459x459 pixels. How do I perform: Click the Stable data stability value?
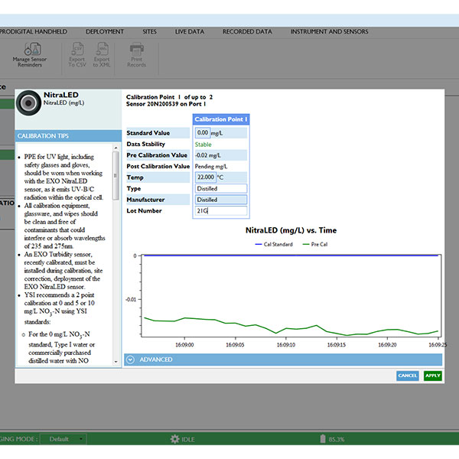point(203,145)
